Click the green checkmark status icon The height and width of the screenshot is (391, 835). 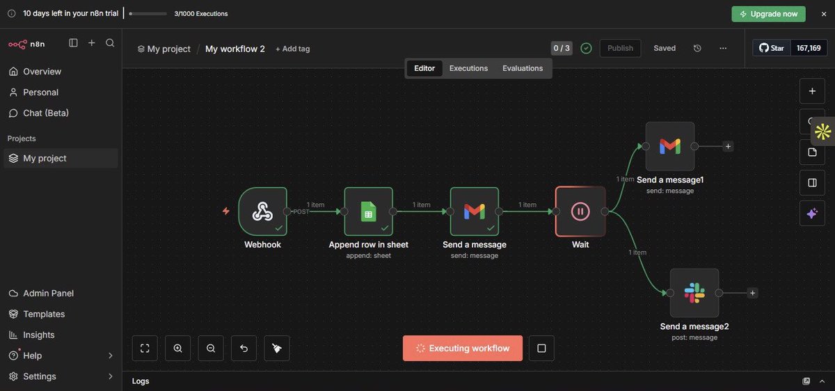pyautogui.click(x=587, y=48)
